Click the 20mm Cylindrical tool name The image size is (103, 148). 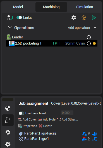tap(75, 43)
